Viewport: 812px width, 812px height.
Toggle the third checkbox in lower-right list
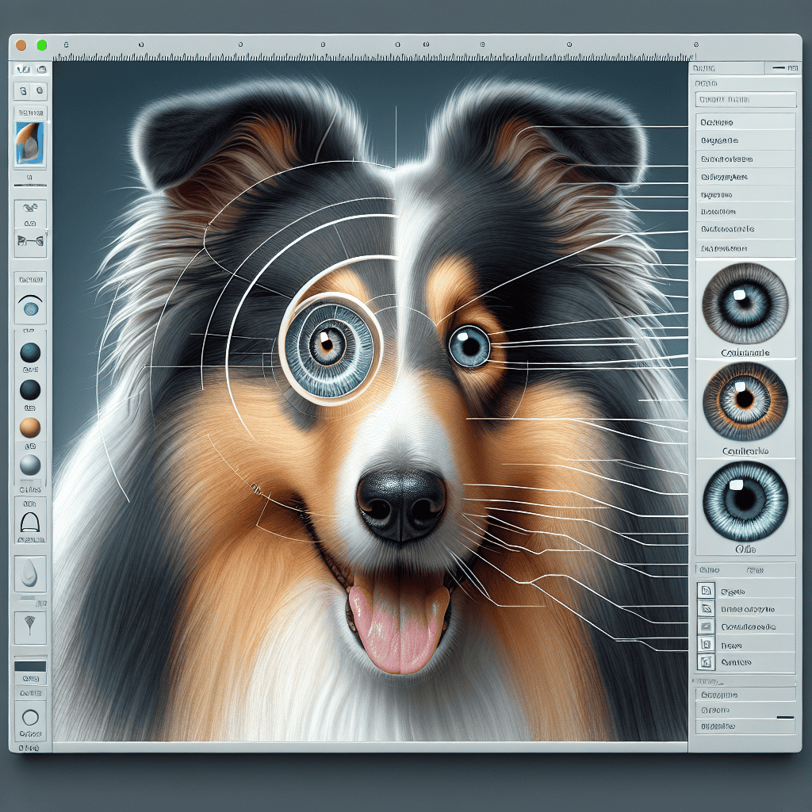coord(704,626)
